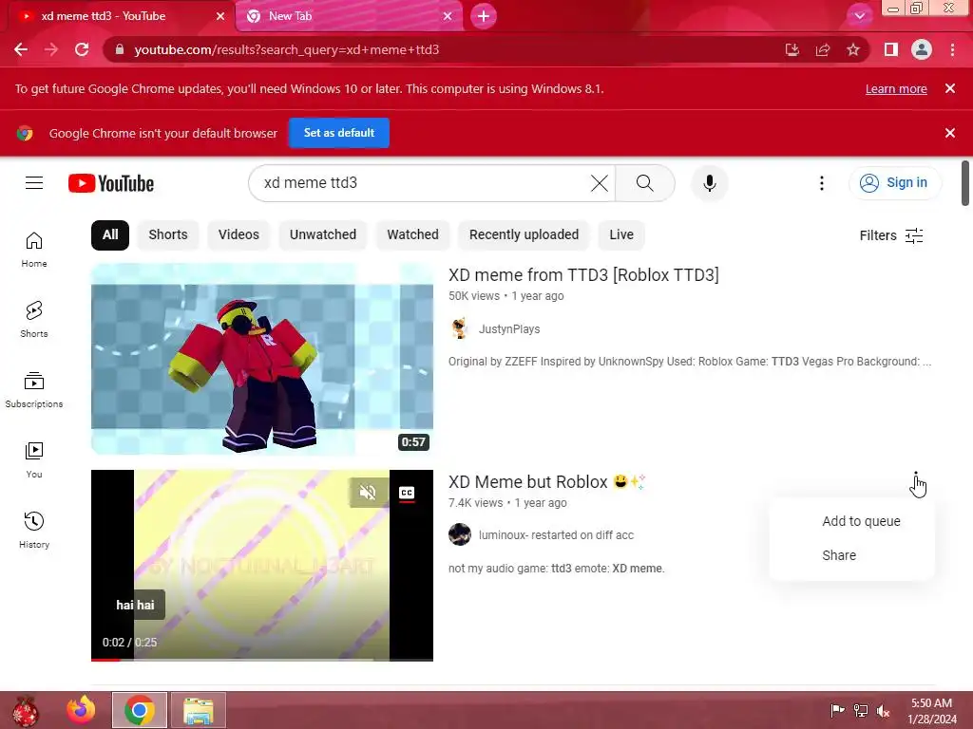Select the Unwatched filter chip
The width and height of the screenshot is (973, 729).
point(323,235)
